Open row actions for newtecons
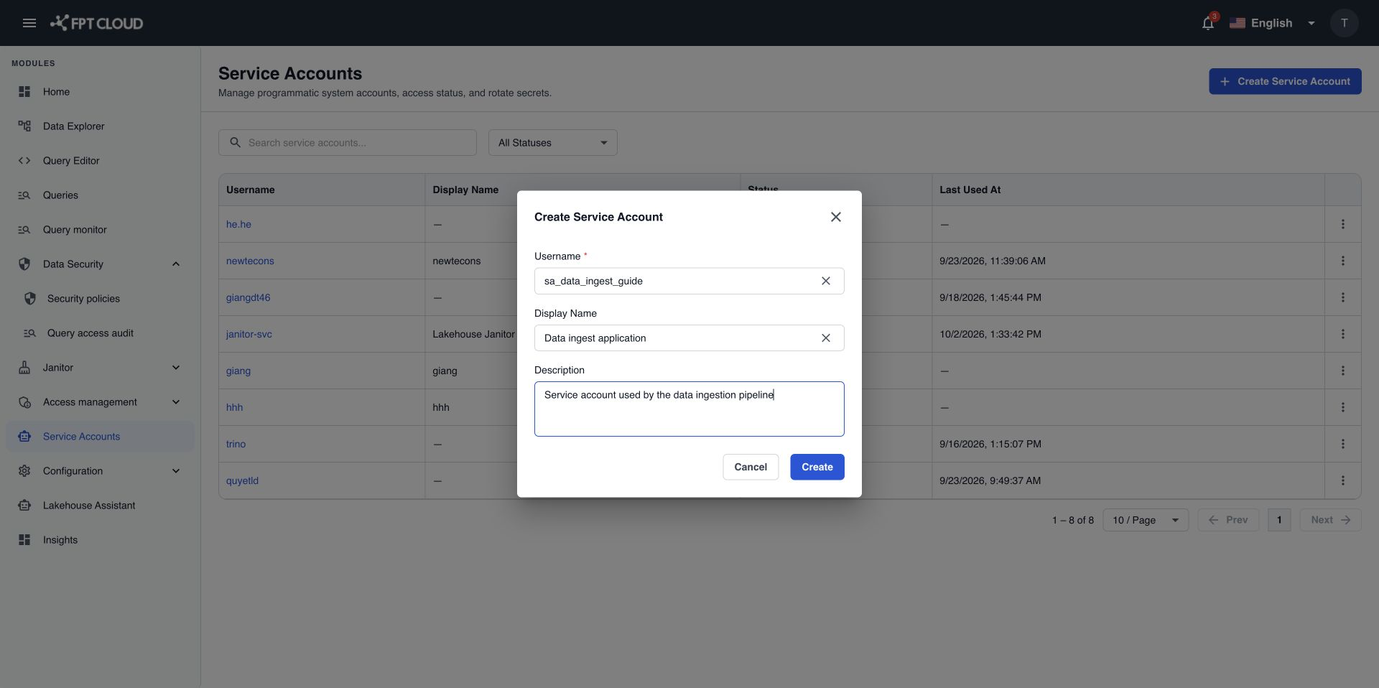 (1342, 261)
